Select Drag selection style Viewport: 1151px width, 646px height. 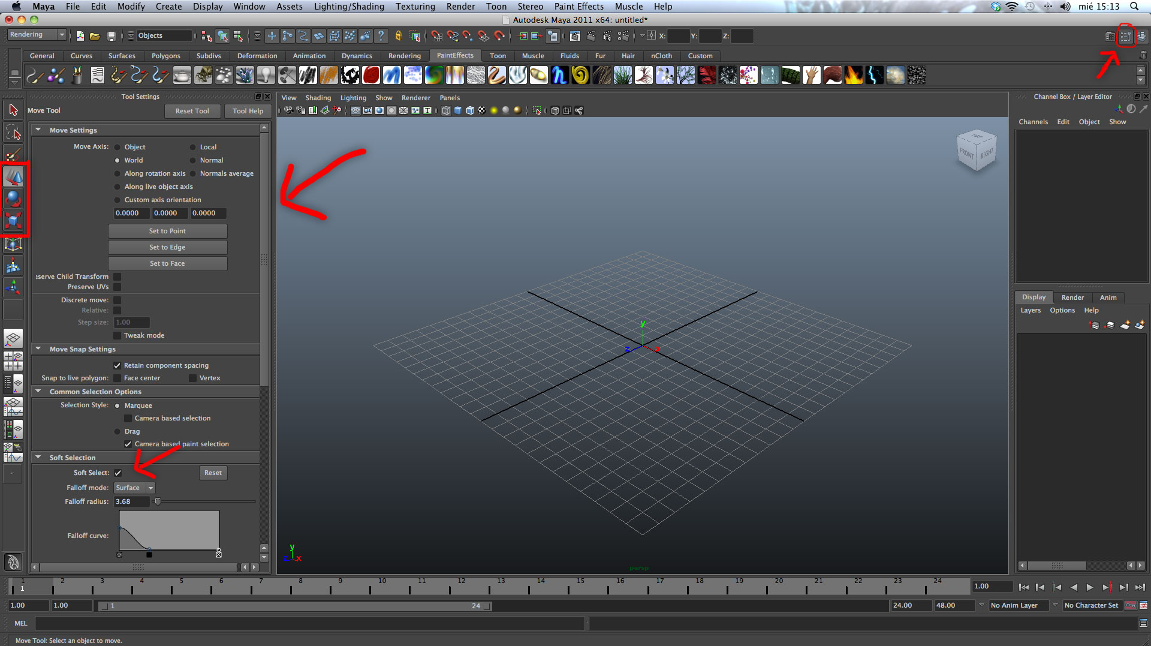[x=117, y=431]
